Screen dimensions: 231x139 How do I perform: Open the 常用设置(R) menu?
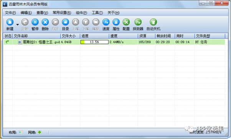click(x=62, y=13)
